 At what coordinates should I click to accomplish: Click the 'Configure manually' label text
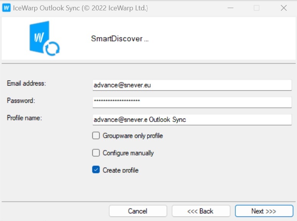(128, 153)
